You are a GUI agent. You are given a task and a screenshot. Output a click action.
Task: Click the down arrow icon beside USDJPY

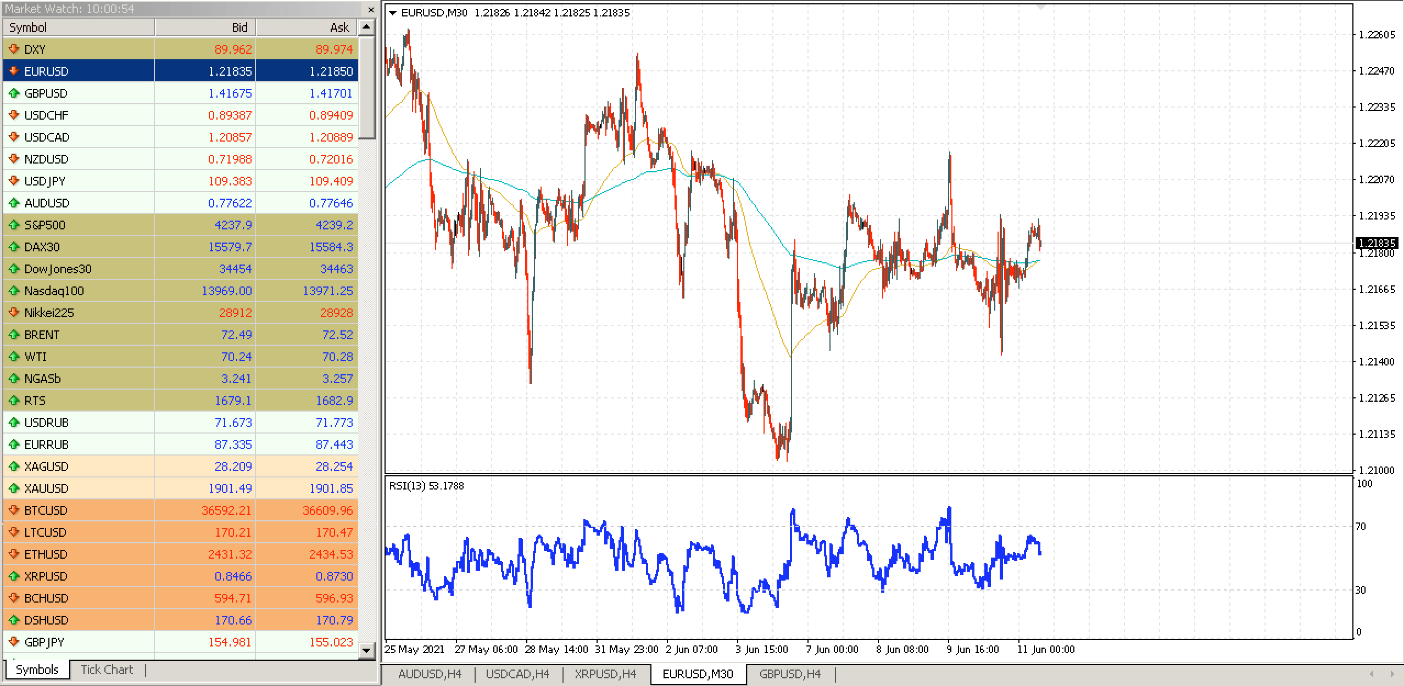(x=14, y=181)
